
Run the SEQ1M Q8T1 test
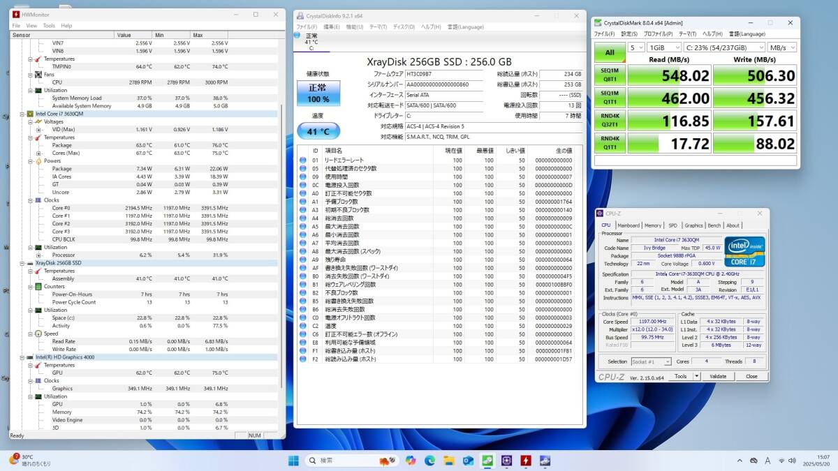(x=610, y=75)
